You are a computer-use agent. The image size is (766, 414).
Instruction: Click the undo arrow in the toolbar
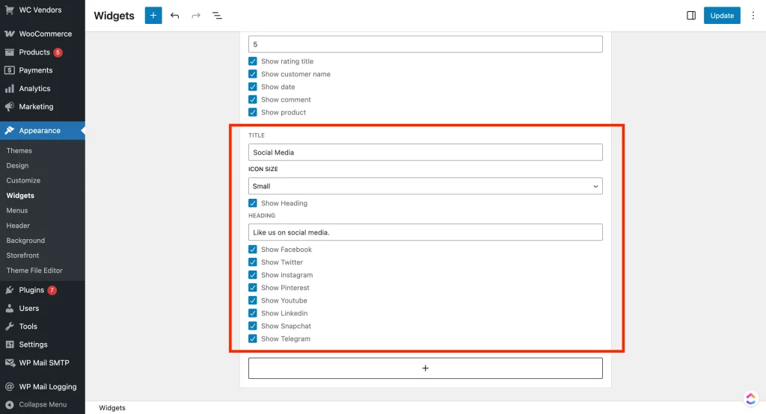click(x=175, y=16)
